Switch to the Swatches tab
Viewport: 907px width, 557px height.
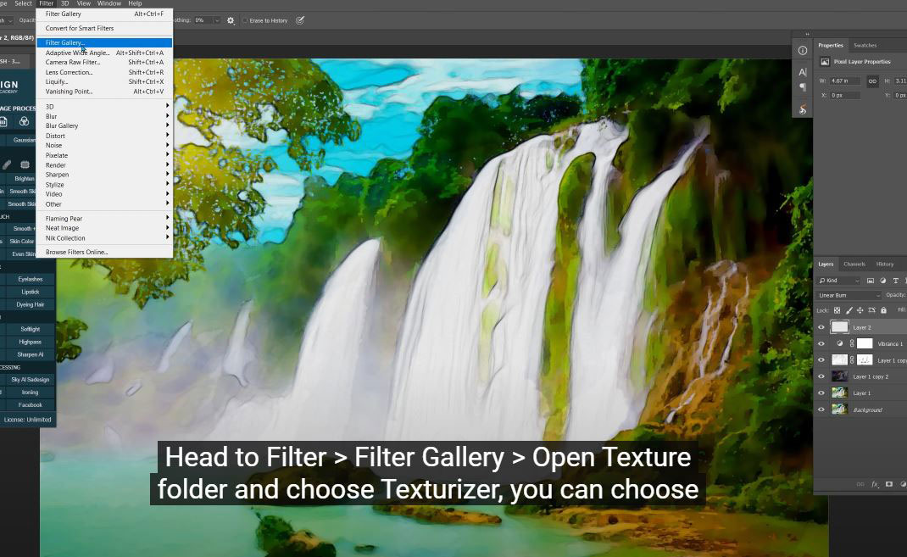[x=865, y=45]
